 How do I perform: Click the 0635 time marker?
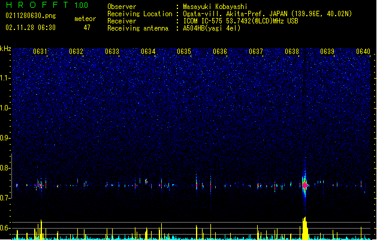[184, 52]
